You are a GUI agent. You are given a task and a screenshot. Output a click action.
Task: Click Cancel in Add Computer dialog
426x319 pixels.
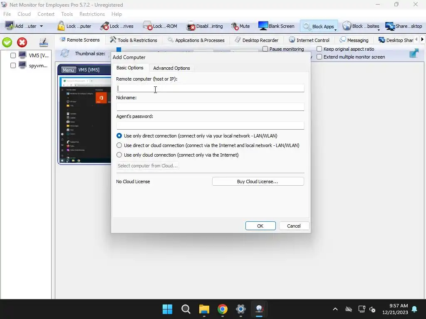(294, 226)
